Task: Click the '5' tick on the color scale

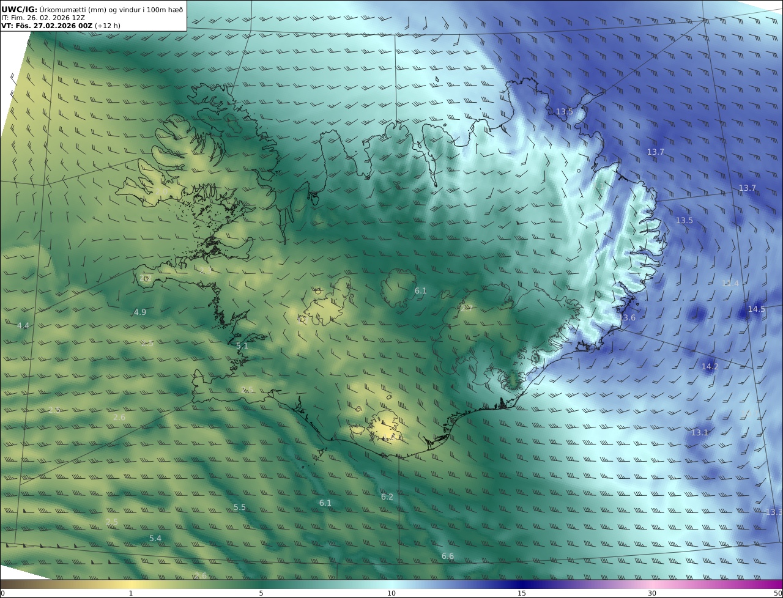Action: click(261, 593)
